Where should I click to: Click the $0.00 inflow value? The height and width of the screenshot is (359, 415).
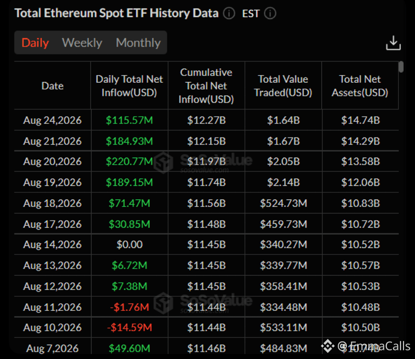(129, 244)
